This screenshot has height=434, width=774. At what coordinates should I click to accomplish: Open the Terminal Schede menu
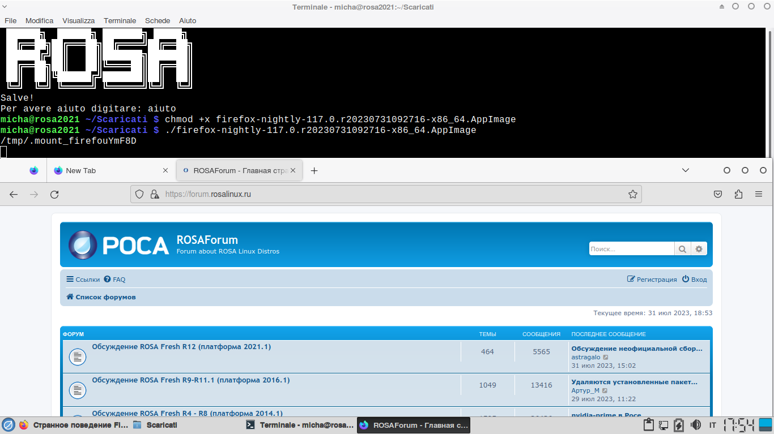158,20
